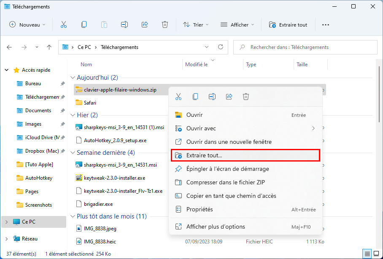This screenshot has width=383, height=259.
Task: Switch to large thumbnails view icon in the status bar
Action: tap(375, 254)
